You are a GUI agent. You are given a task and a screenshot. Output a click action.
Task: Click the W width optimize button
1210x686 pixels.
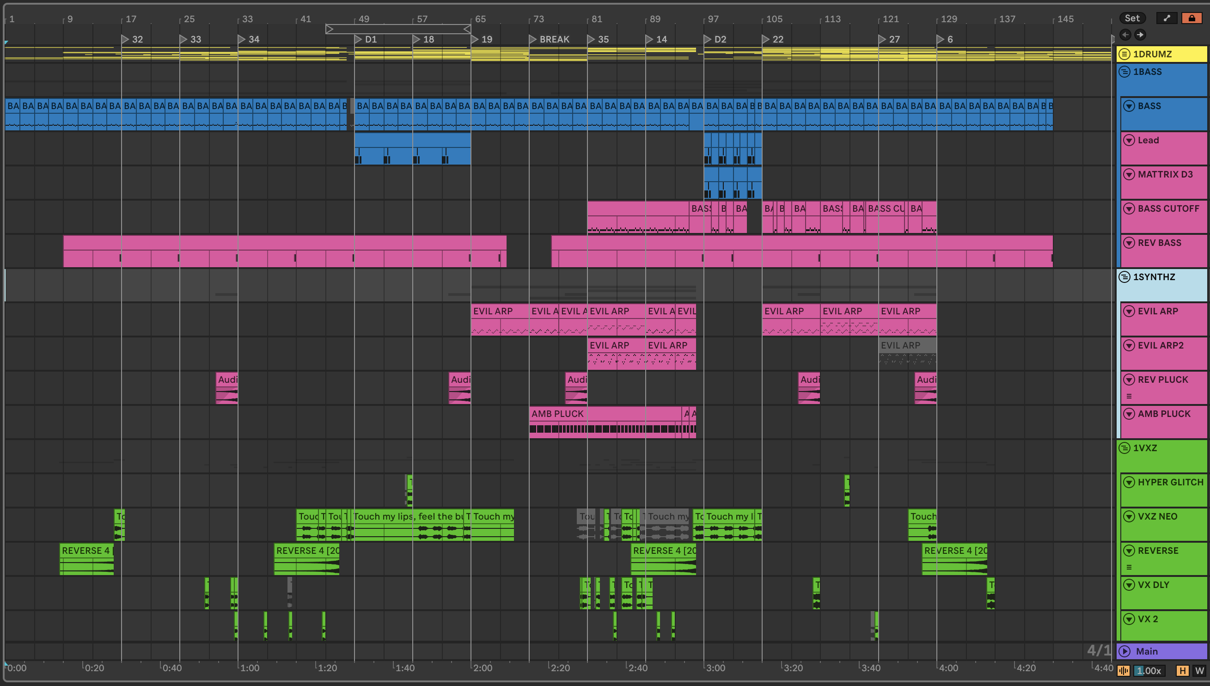[x=1199, y=670]
